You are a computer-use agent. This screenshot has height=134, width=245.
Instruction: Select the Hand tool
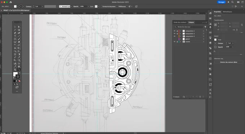pos(19,66)
